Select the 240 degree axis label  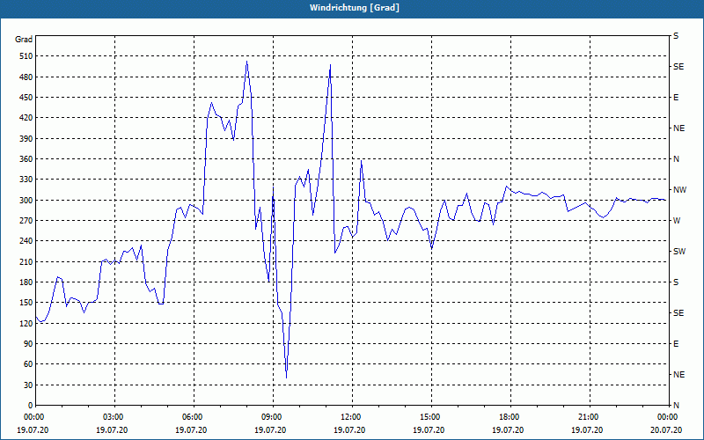(26, 241)
